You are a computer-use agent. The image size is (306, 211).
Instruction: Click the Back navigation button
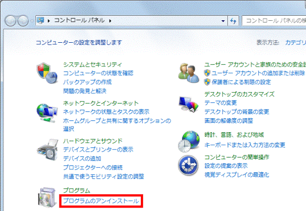[x=10, y=21]
